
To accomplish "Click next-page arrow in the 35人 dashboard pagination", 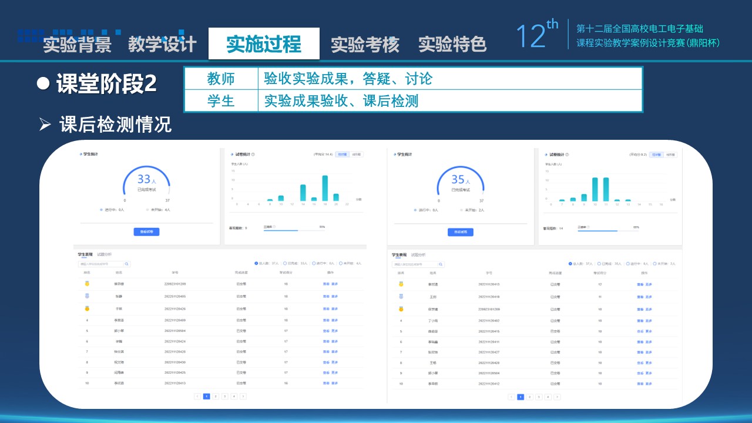I will coord(557,397).
